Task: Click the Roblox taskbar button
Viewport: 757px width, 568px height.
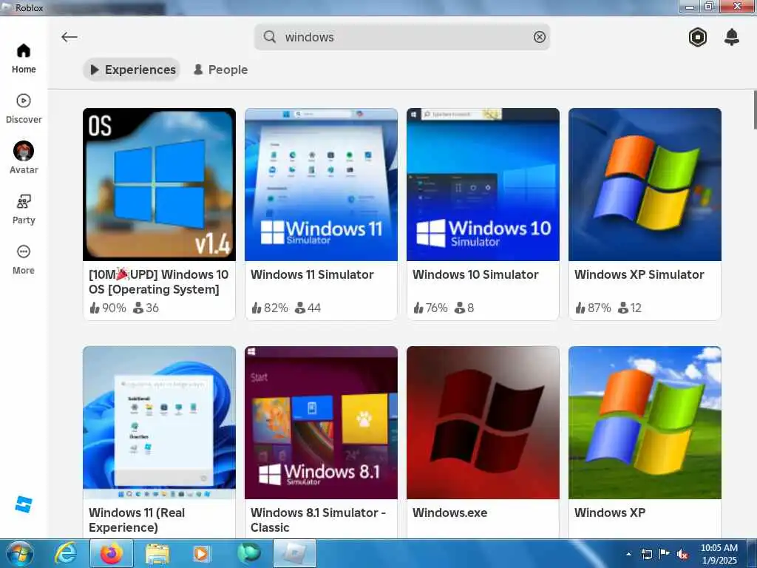Action: click(295, 553)
